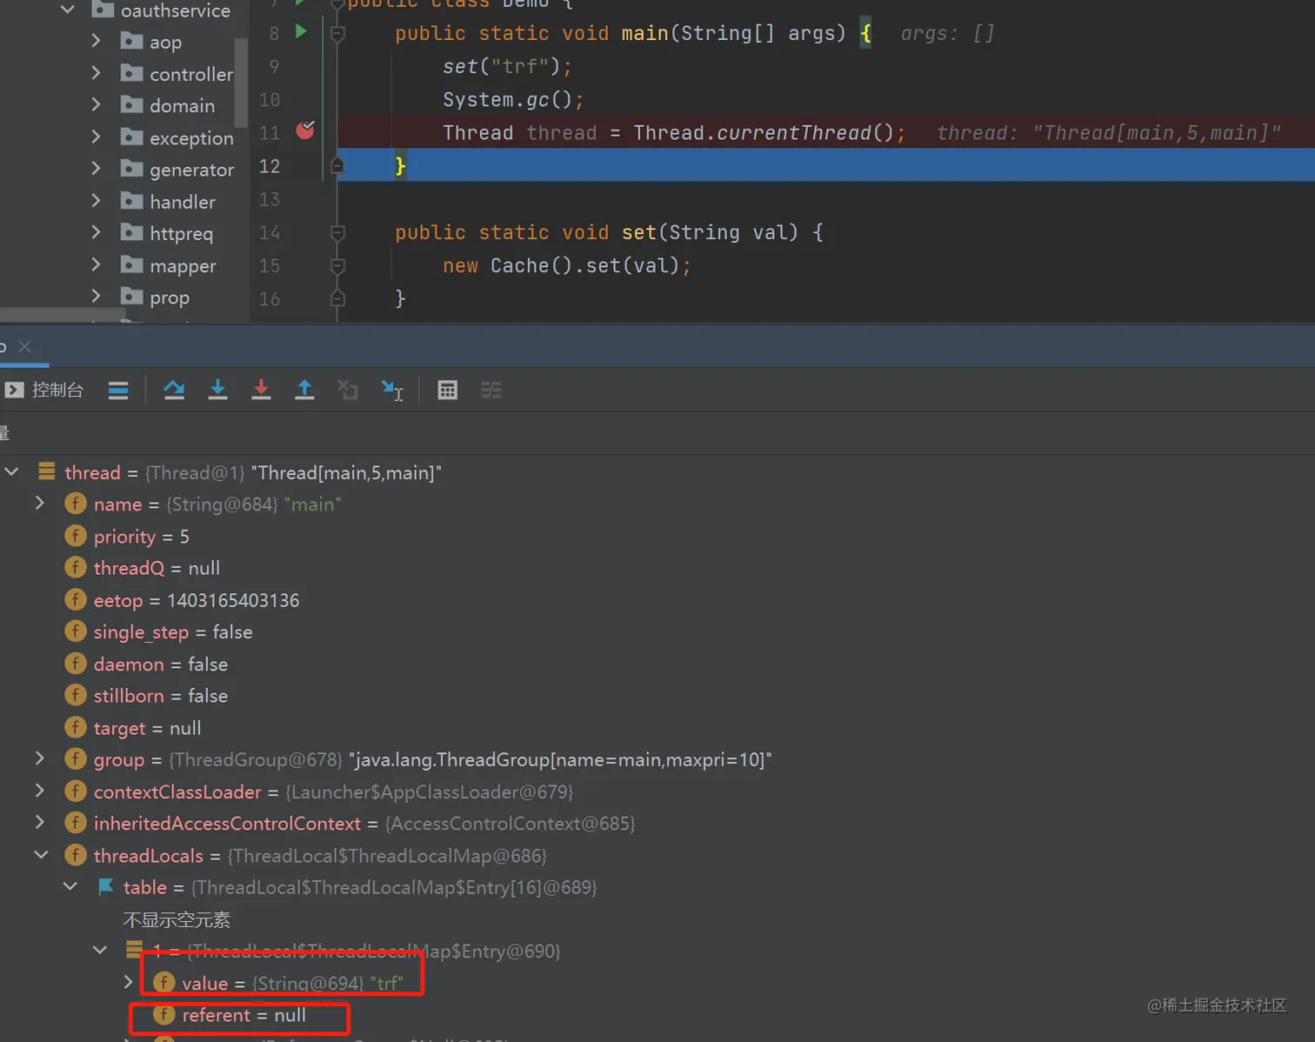Click the System.gc() code line

pos(513,99)
